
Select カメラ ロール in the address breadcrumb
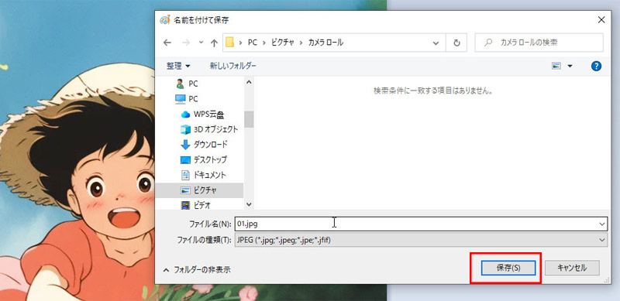point(325,43)
